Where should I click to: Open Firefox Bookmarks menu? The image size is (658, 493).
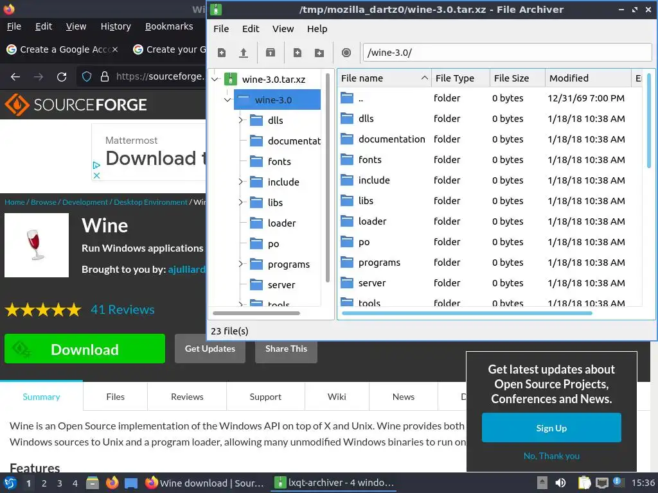[x=169, y=26]
